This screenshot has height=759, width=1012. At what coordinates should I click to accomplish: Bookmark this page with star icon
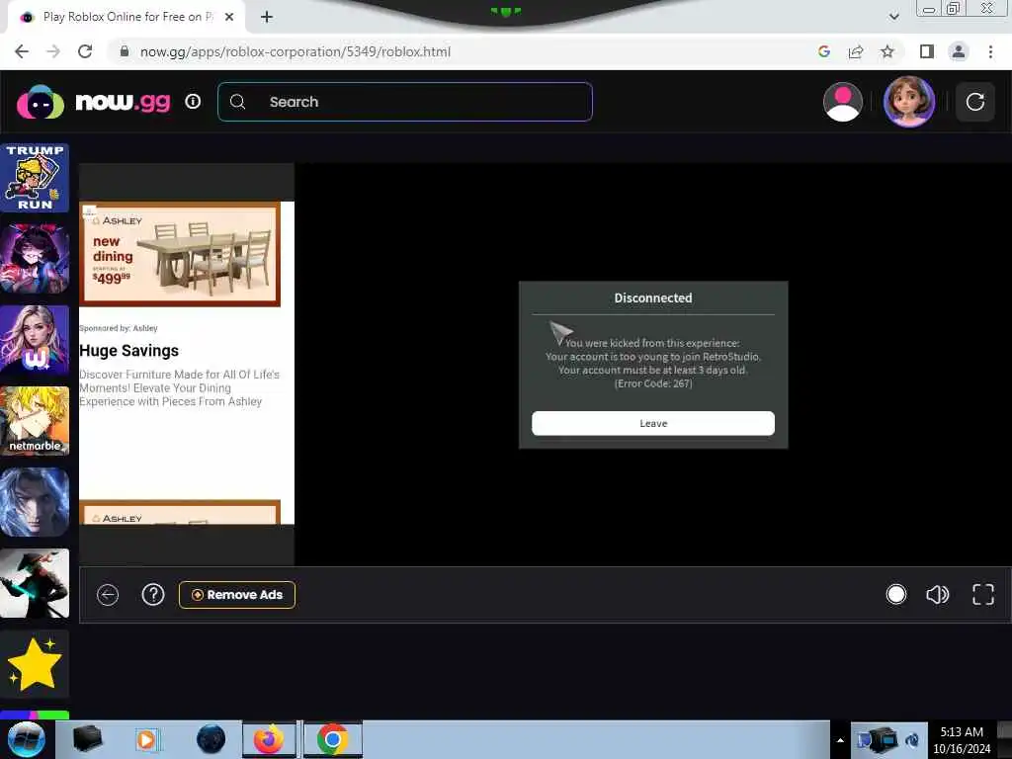point(887,51)
